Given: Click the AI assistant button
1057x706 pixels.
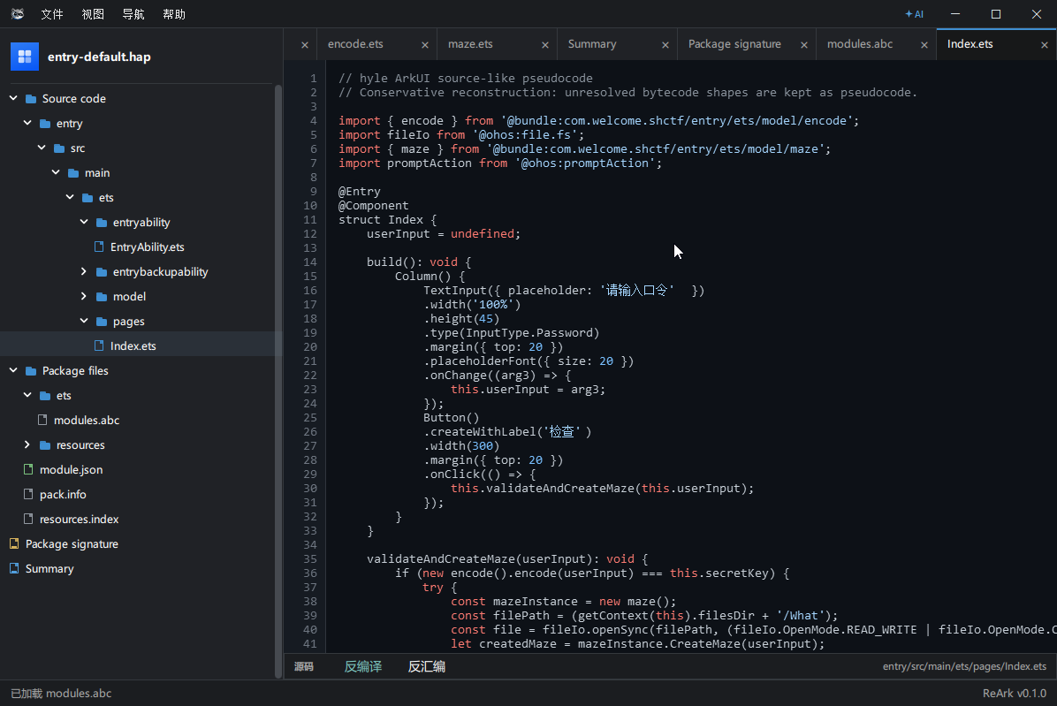Looking at the screenshot, I should point(914,14).
